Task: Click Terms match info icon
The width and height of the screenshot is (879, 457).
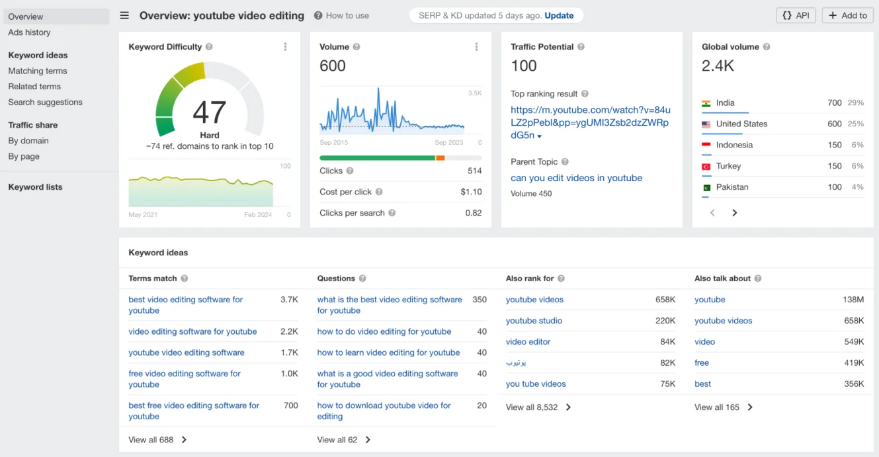Action: pyautogui.click(x=185, y=278)
